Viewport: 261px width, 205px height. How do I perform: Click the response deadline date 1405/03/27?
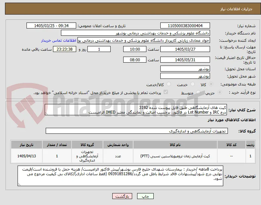click(185, 49)
